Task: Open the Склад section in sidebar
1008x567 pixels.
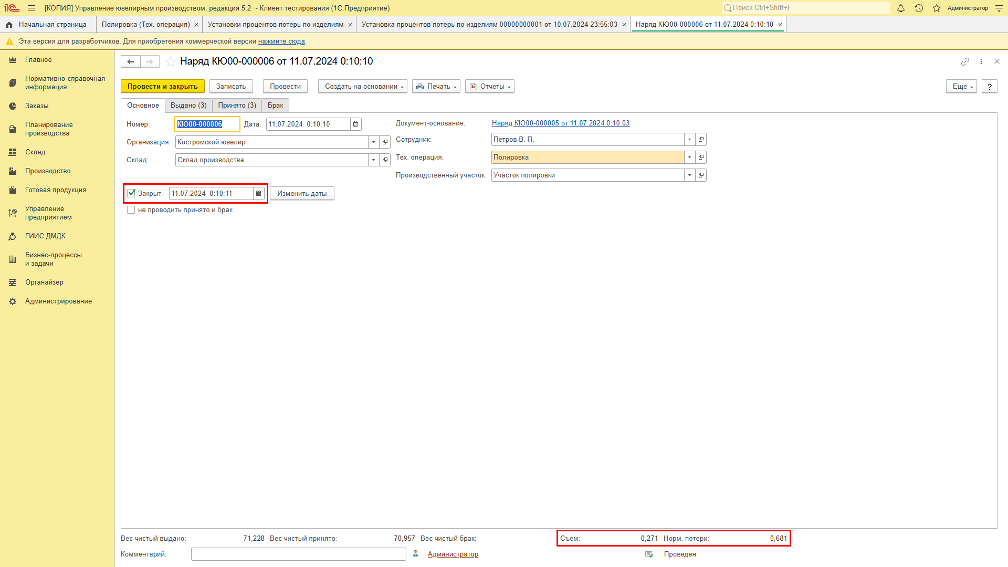Action: pos(35,152)
